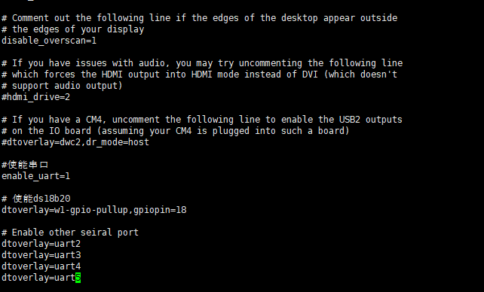The height and width of the screenshot is (292, 484).
Task: Click the enable_uart=1 setting line
Action: tap(35, 176)
